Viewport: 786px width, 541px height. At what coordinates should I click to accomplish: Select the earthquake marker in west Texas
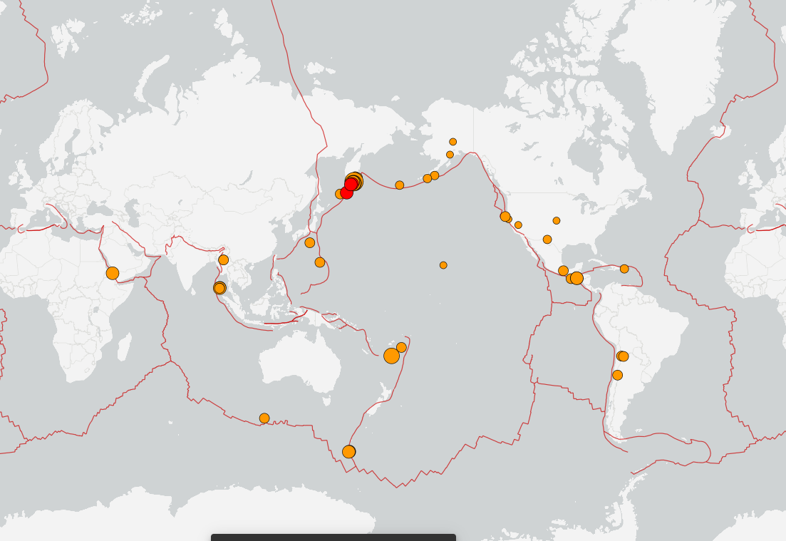(x=547, y=239)
